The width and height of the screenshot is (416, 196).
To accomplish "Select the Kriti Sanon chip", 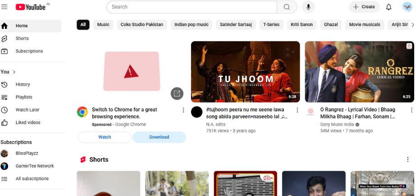I will [302, 25].
